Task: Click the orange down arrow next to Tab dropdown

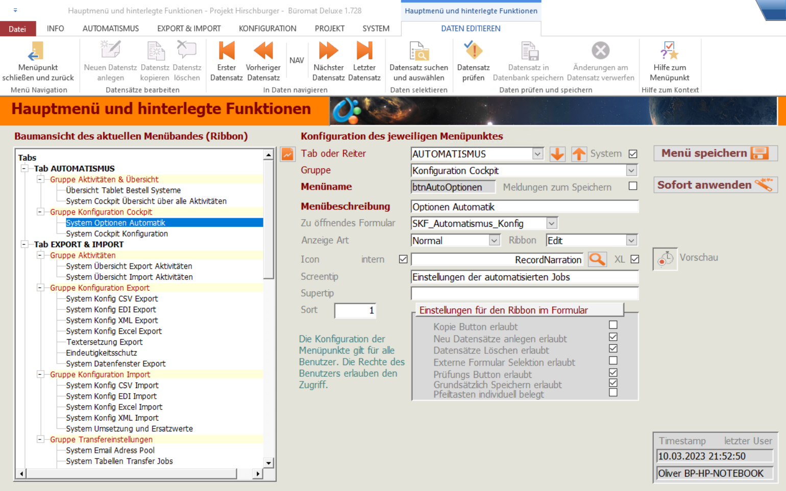Action: [x=557, y=154]
